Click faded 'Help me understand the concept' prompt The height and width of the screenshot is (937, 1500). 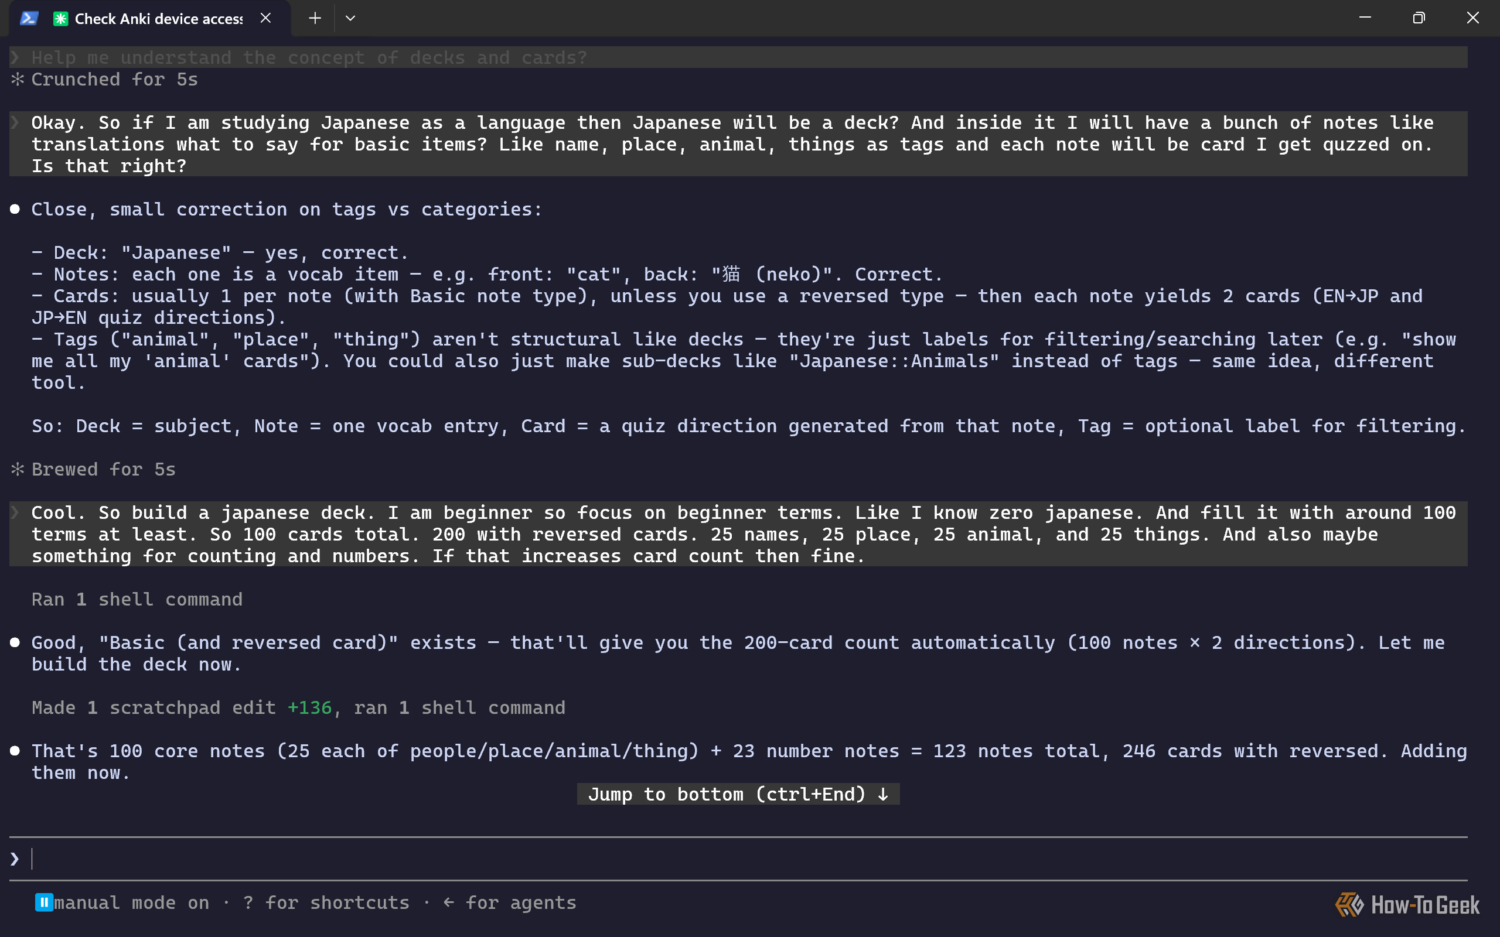[x=309, y=57]
